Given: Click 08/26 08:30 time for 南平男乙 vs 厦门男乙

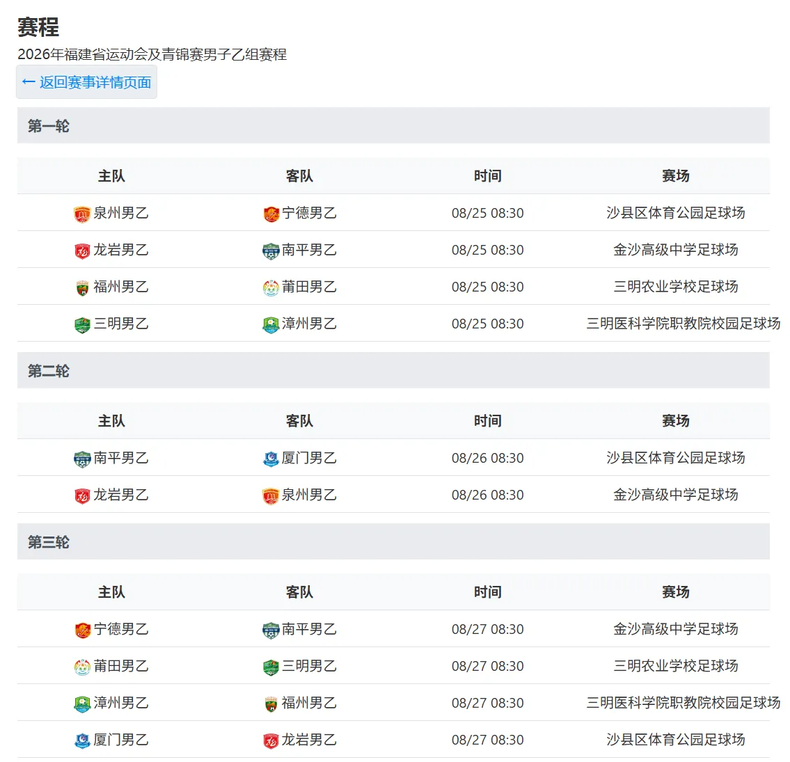Looking at the screenshot, I should click(x=488, y=458).
